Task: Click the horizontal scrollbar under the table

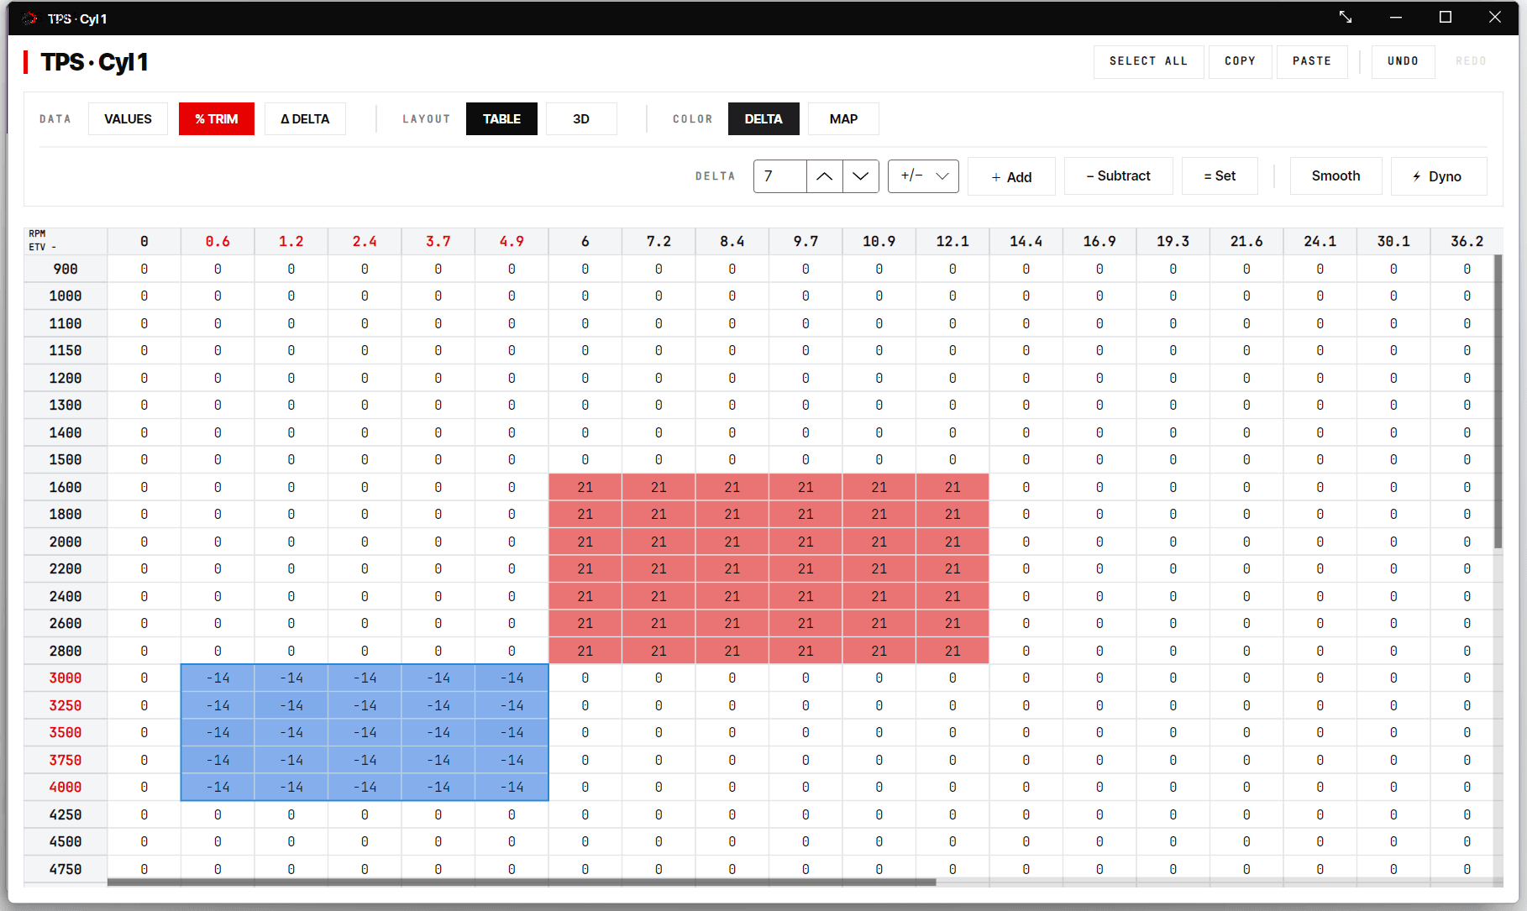Action: coord(522,882)
